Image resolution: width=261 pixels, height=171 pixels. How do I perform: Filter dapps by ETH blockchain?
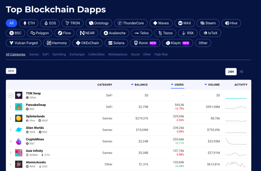[x=29, y=23]
